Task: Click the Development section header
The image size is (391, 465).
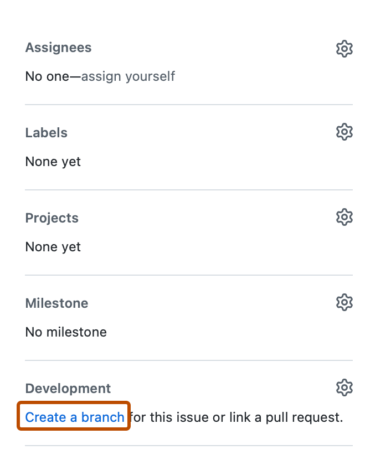Action: 68,388
